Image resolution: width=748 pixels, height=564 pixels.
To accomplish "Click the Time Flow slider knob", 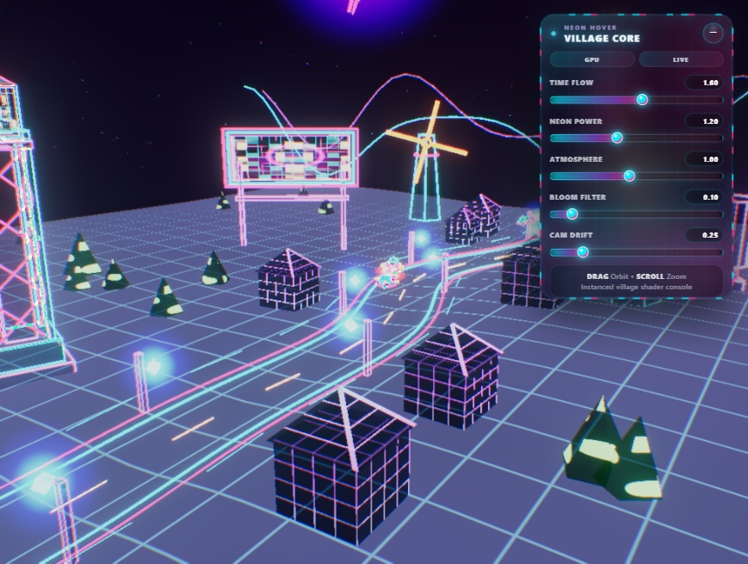I will (x=642, y=99).
